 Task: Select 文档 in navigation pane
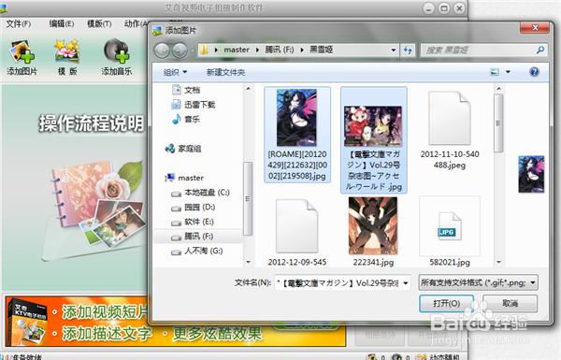click(x=186, y=90)
